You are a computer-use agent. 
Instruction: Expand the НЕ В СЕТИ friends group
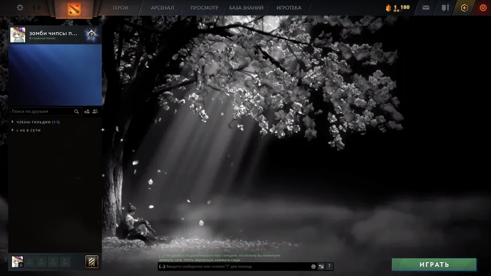pos(26,131)
